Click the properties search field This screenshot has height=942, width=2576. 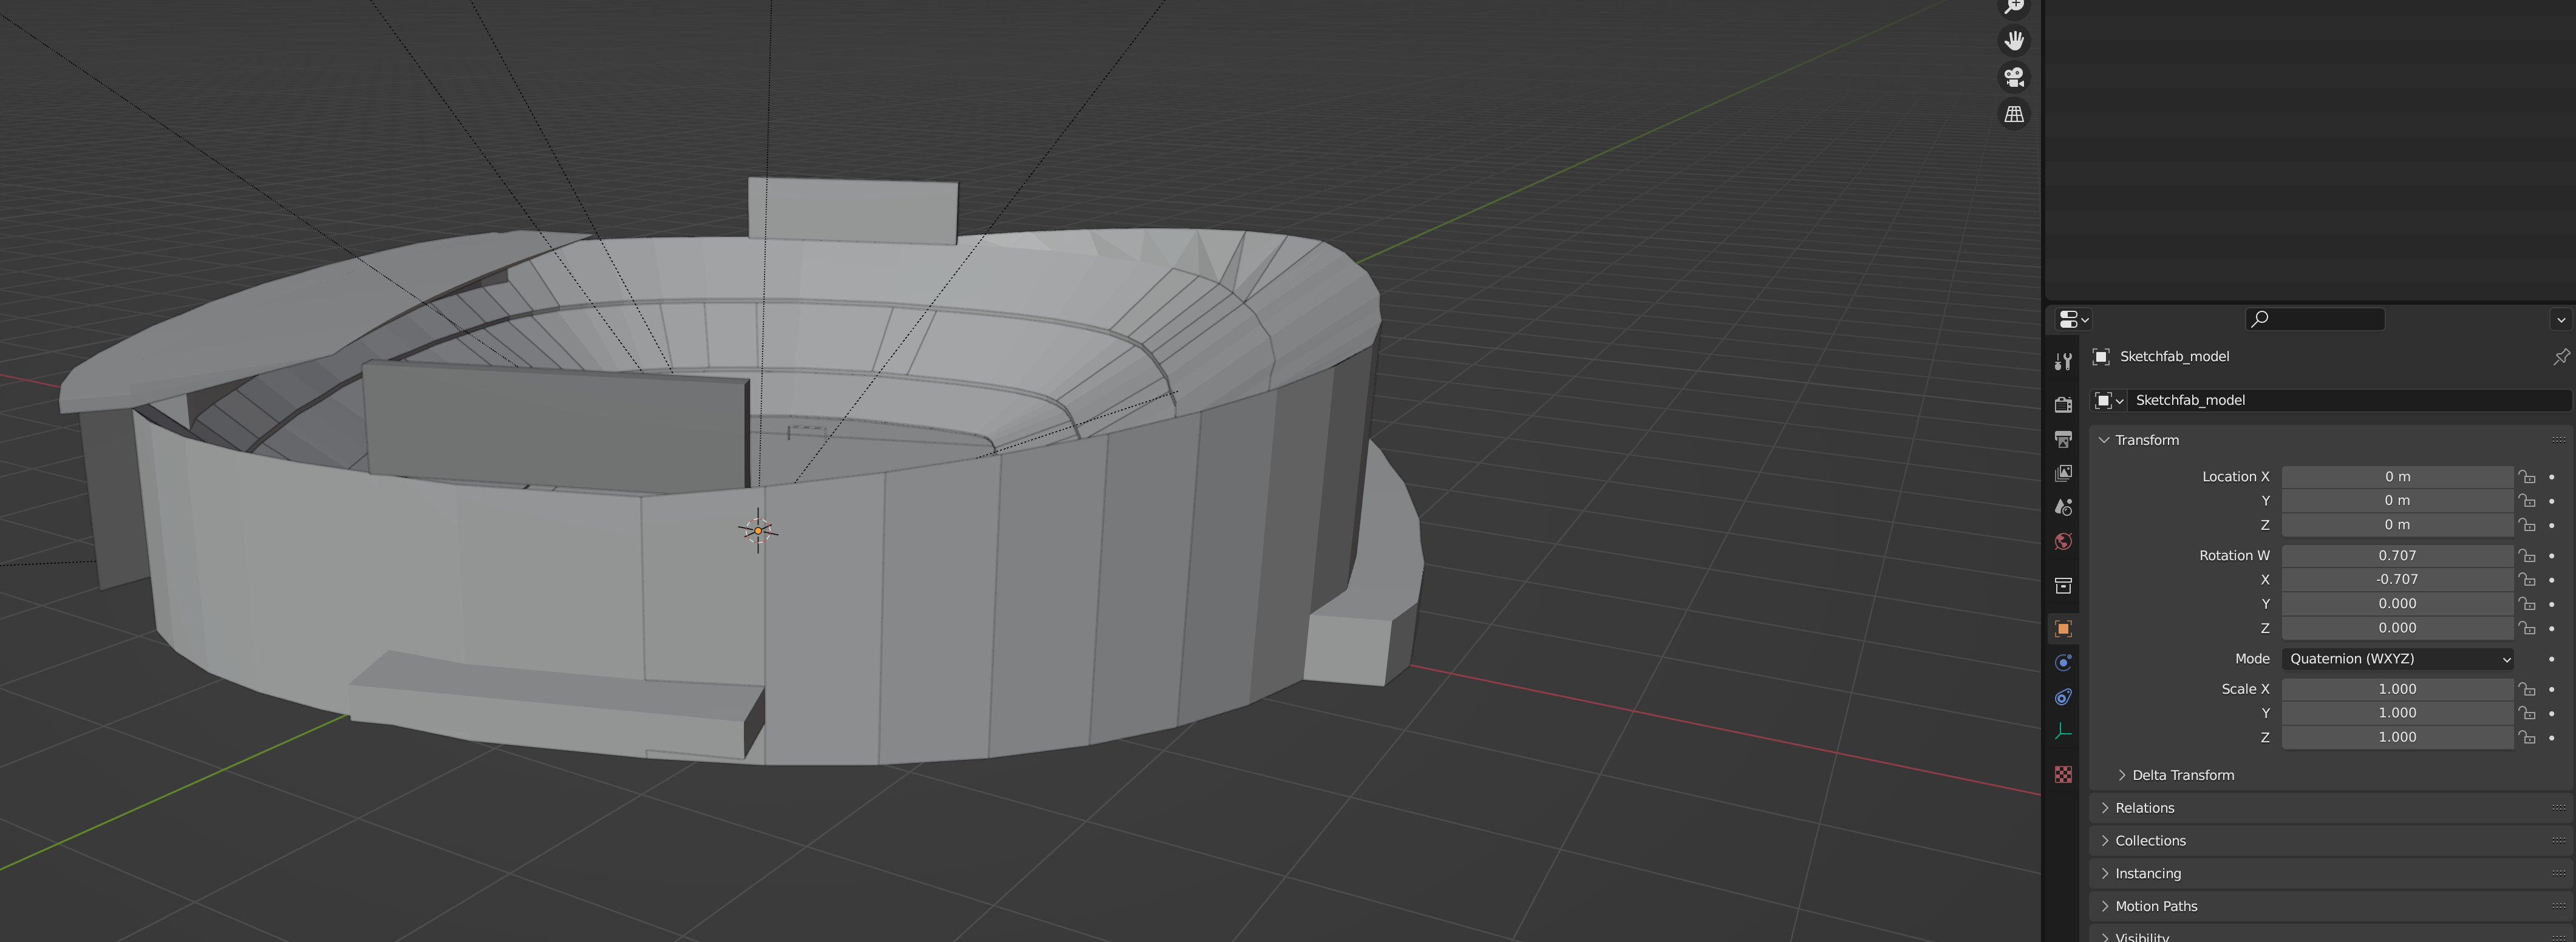[x=2316, y=320]
